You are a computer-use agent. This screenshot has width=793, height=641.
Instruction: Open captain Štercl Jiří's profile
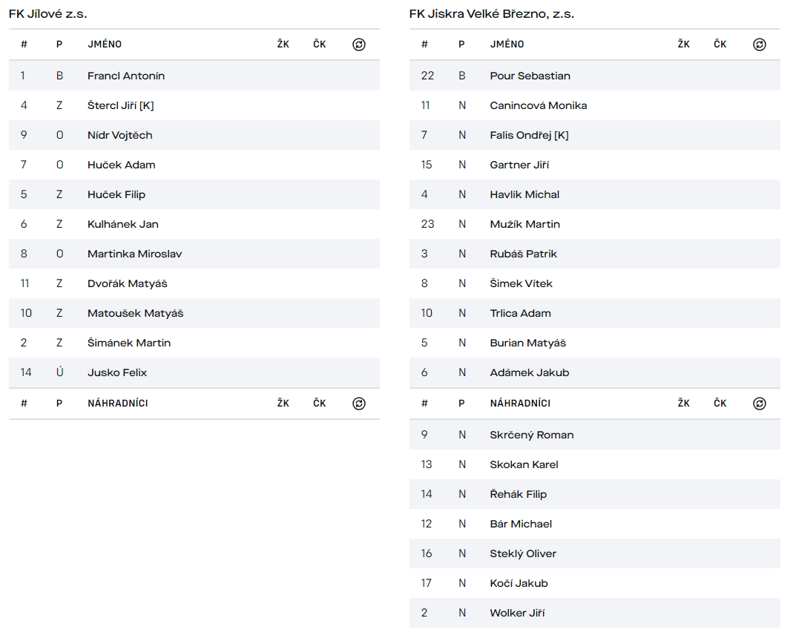pos(120,105)
